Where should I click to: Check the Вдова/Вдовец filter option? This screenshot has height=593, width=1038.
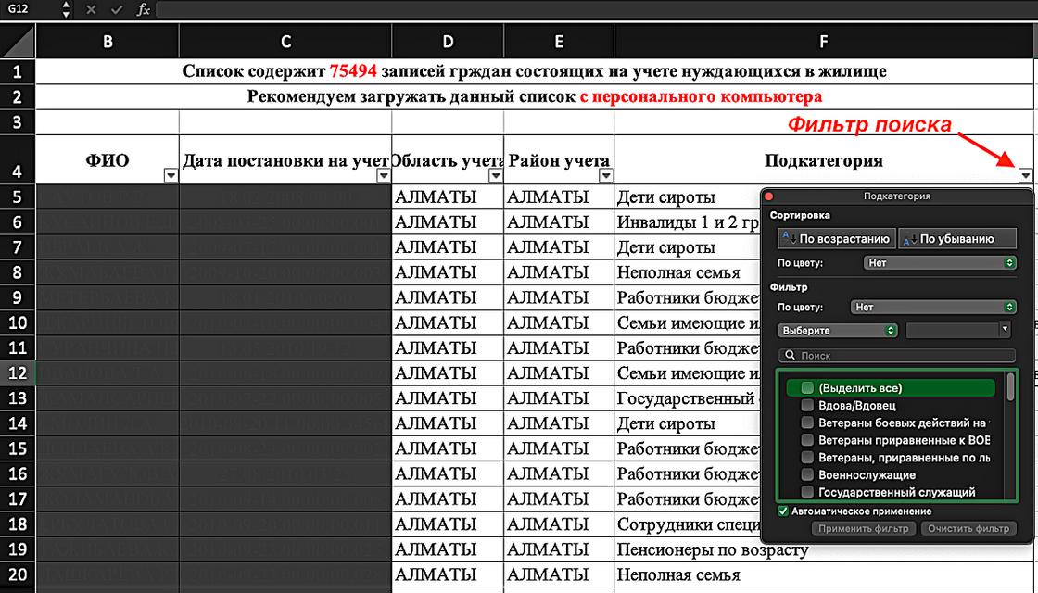808,406
